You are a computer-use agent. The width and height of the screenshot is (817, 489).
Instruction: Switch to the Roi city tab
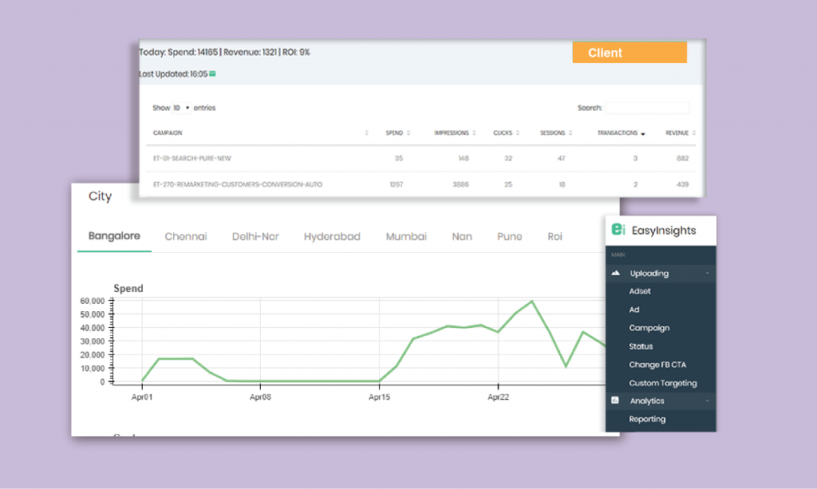555,236
